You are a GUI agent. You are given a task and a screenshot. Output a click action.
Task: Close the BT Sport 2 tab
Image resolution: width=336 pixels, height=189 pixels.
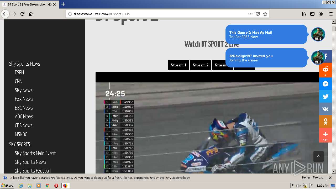click(x=54, y=4)
